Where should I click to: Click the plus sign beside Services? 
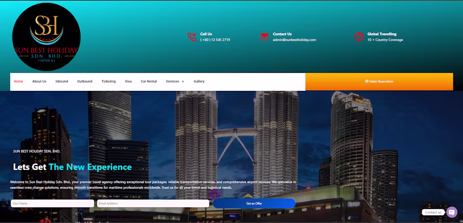[183, 82]
